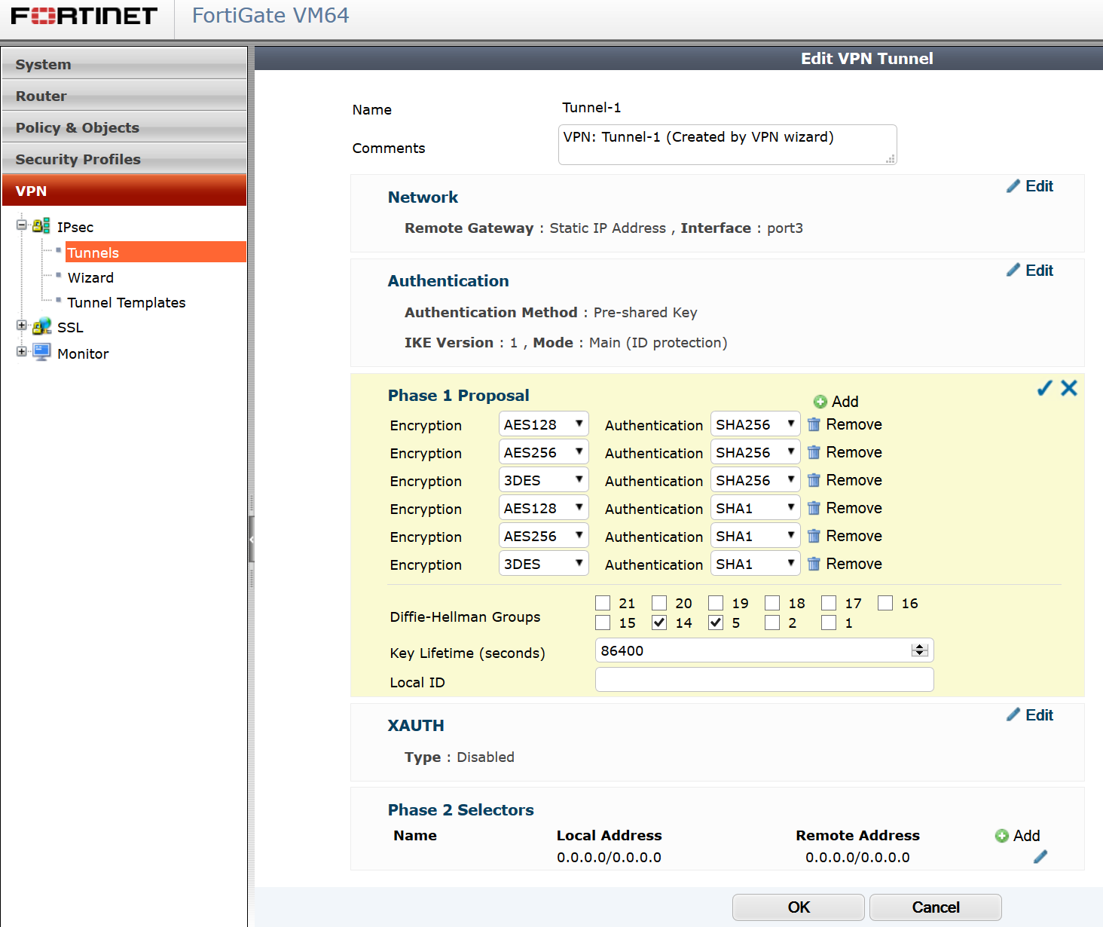Click trash icon for AES256 SHA256 proposal
Viewport: 1103px width, 927px height.
(814, 452)
